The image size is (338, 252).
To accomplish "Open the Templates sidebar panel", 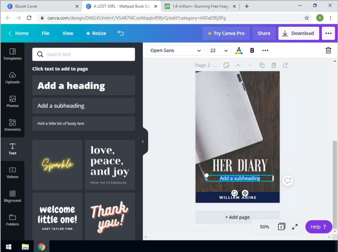I will [x=13, y=54].
